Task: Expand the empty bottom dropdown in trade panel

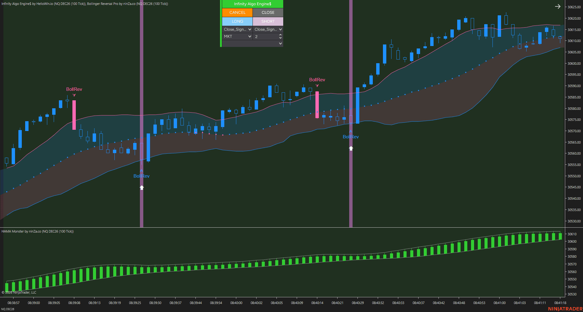Action: [x=253, y=44]
